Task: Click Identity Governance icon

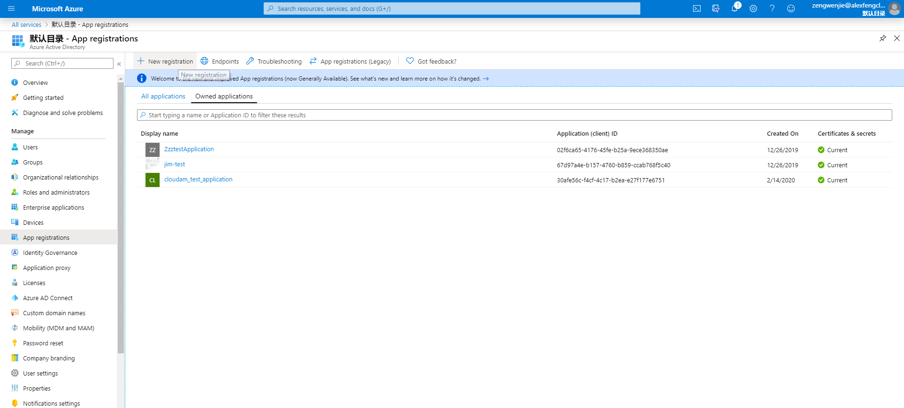Action: click(15, 253)
